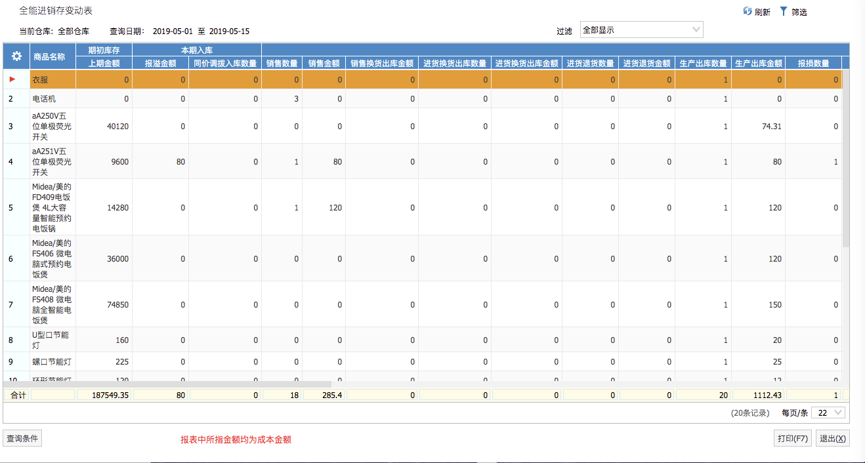Select the aA250V五位单极荧光开关 row
The width and height of the screenshot is (865, 463).
coord(423,126)
